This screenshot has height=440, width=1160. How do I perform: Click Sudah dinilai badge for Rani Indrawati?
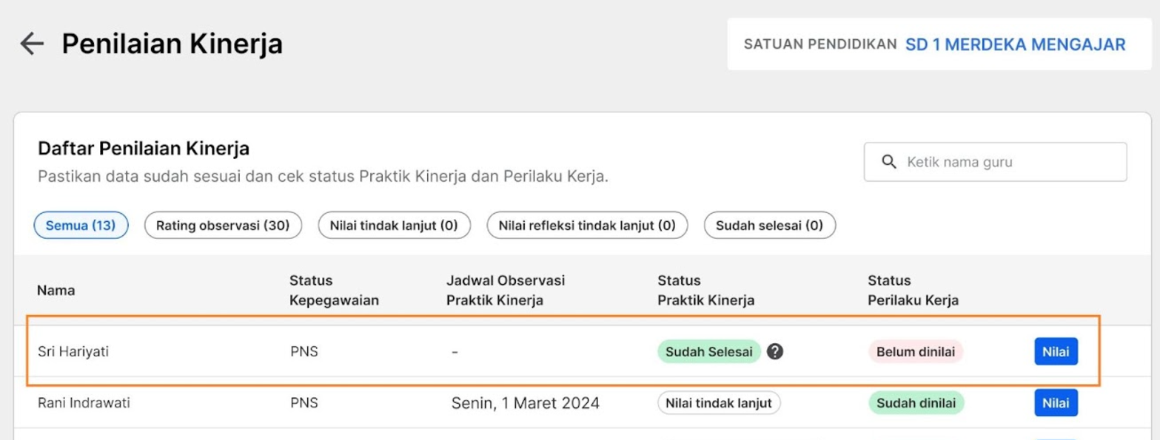click(916, 403)
